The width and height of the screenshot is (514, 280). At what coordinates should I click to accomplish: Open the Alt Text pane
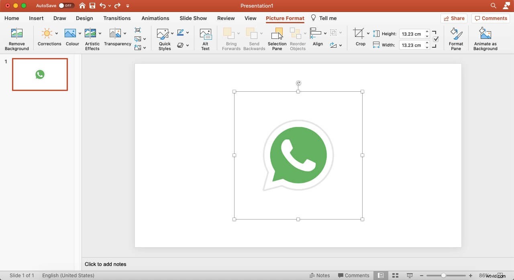coord(206,38)
